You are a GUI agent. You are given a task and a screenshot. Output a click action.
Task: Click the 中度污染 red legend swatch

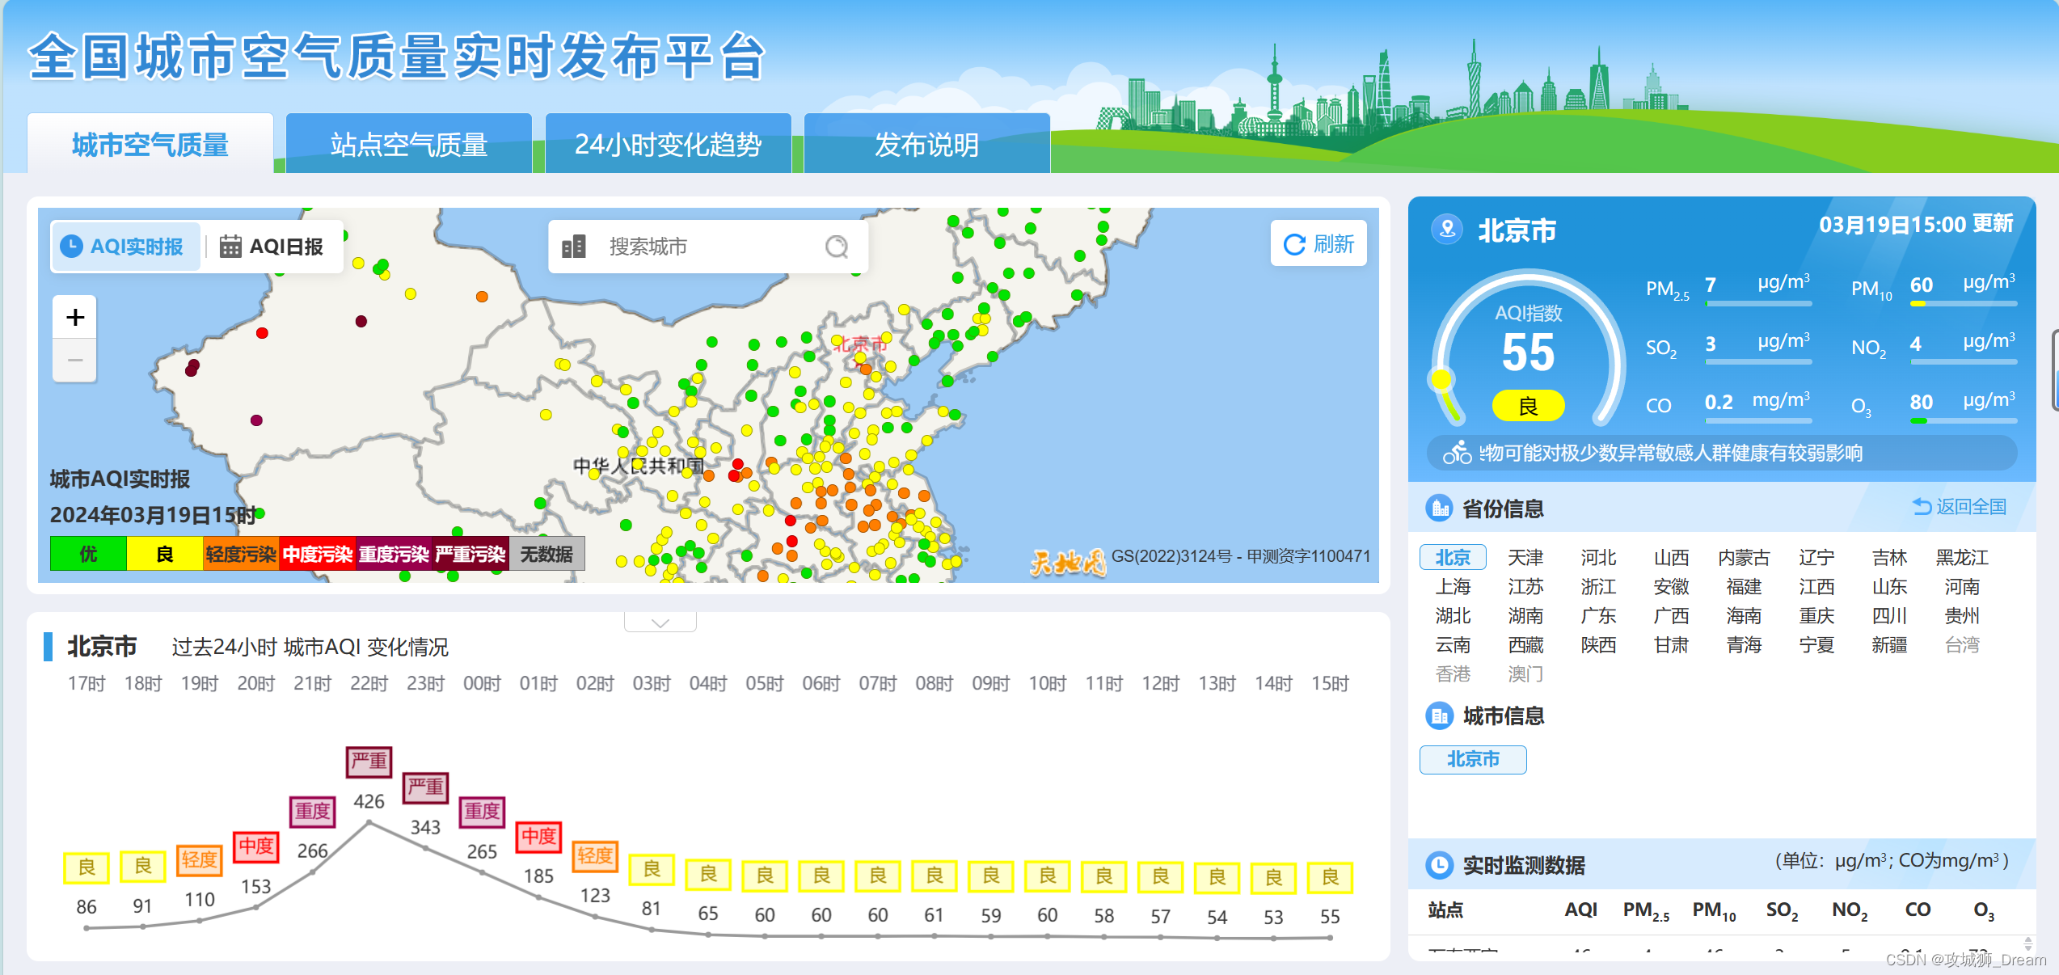pyautogui.click(x=317, y=554)
